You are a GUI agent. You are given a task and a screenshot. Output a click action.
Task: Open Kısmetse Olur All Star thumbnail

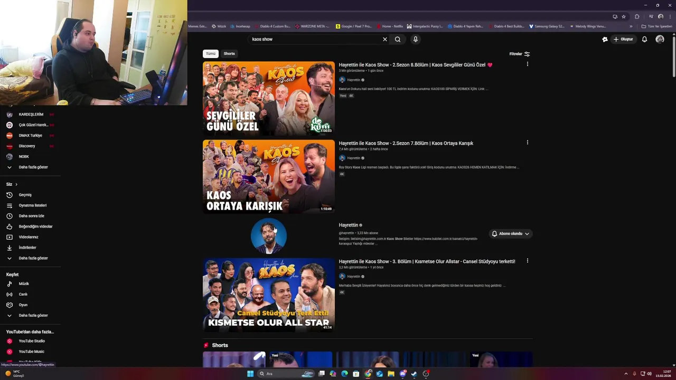tap(269, 294)
